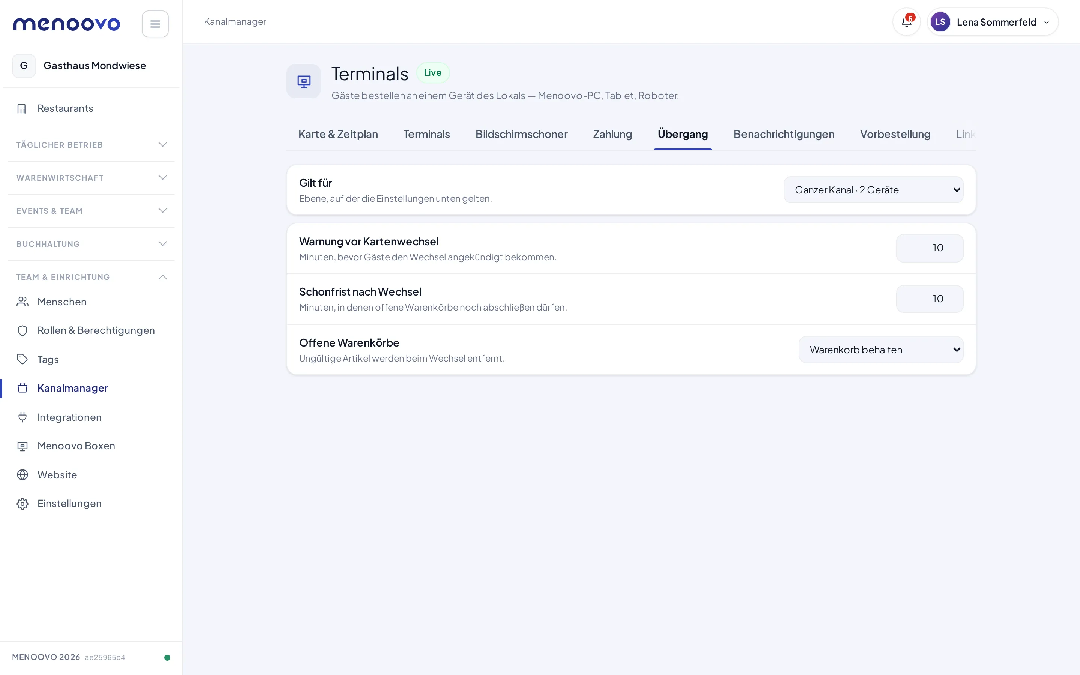The image size is (1080, 675).
Task: Click the G badge for Gasthaus Mondwiese
Action: [x=24, y=66]
